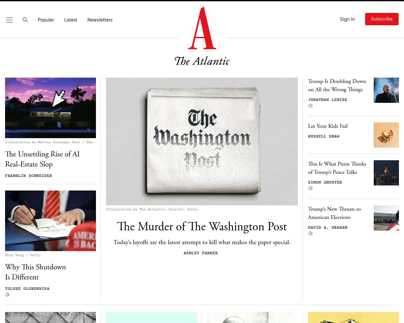
Task: Click the Sign In link
Action: tap(347, 19)
